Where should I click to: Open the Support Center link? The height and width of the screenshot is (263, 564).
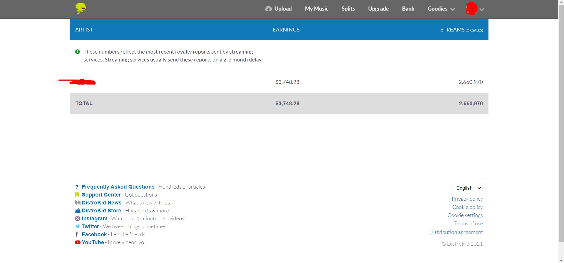click(101, 195)
